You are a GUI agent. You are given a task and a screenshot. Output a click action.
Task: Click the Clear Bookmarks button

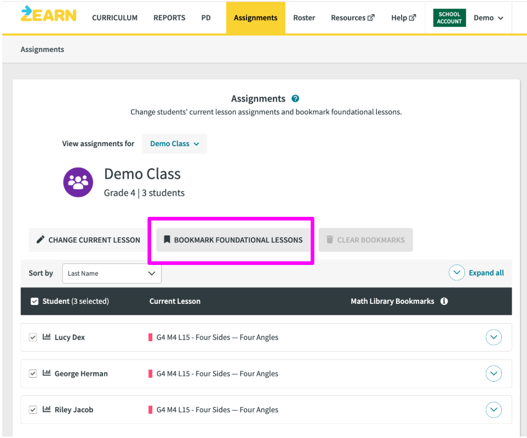(x=366, y=240)
